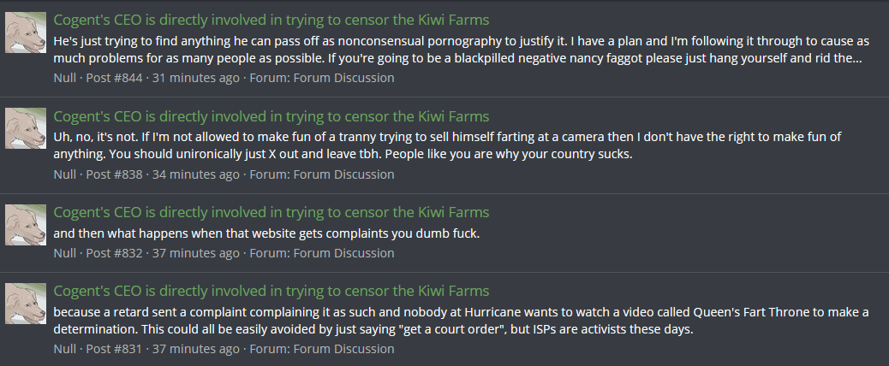The width and height of the screenshot is (889, 366).
Task: Click the Null author link for Post #831
Action: (x=64, y=349)
